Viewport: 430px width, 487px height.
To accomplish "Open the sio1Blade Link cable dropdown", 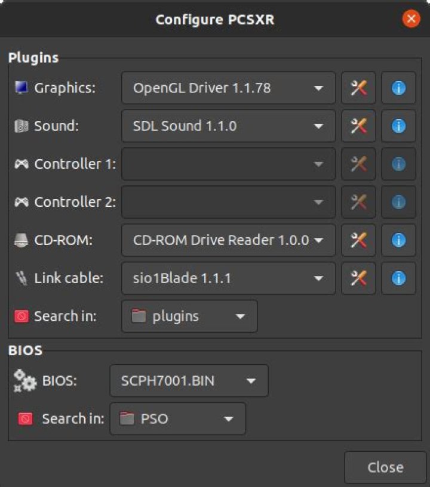I will pos(229,278).
